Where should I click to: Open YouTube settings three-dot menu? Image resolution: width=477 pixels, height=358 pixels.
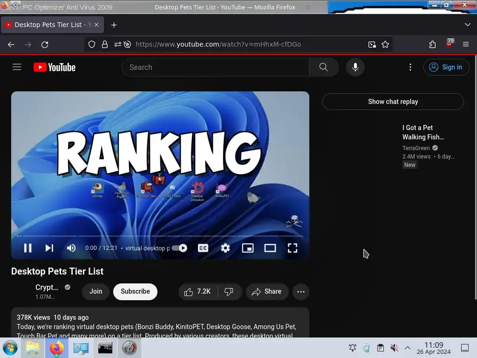pyautogui.click(x=410, y=67)
